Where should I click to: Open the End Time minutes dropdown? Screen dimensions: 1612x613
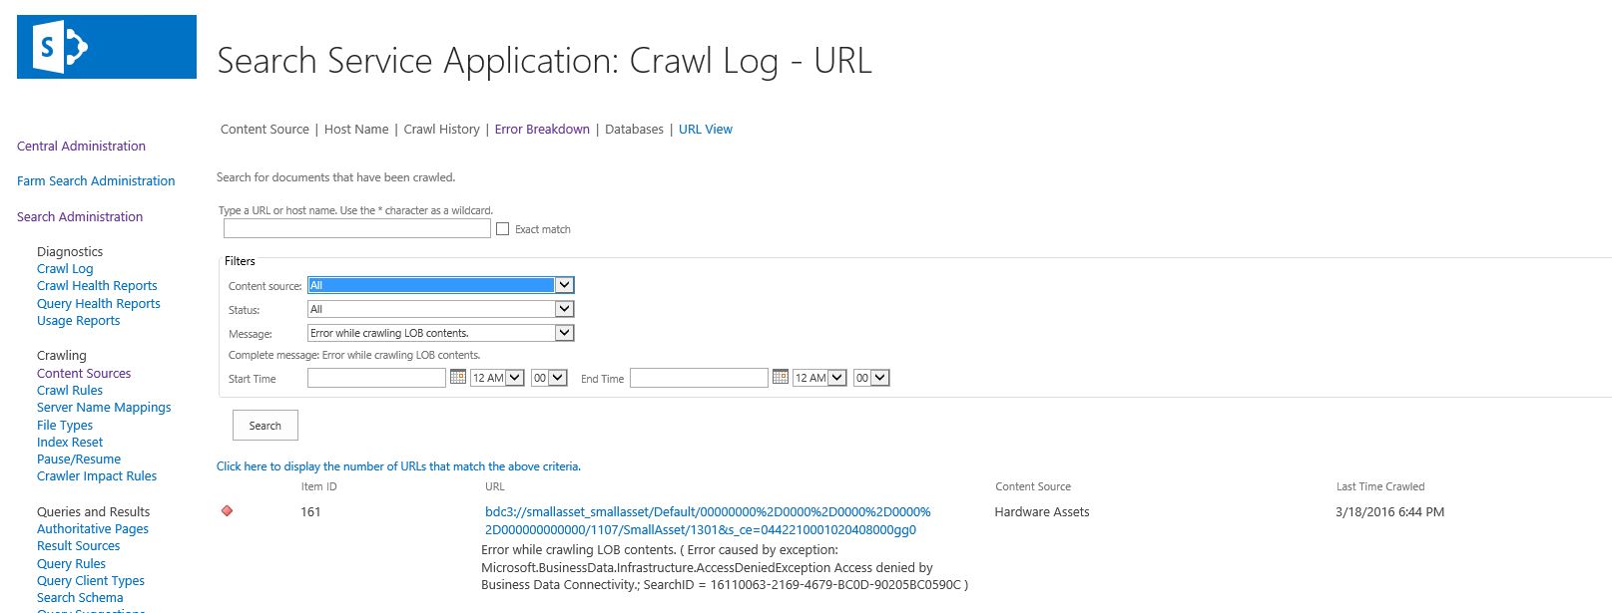tap(871, 378)
